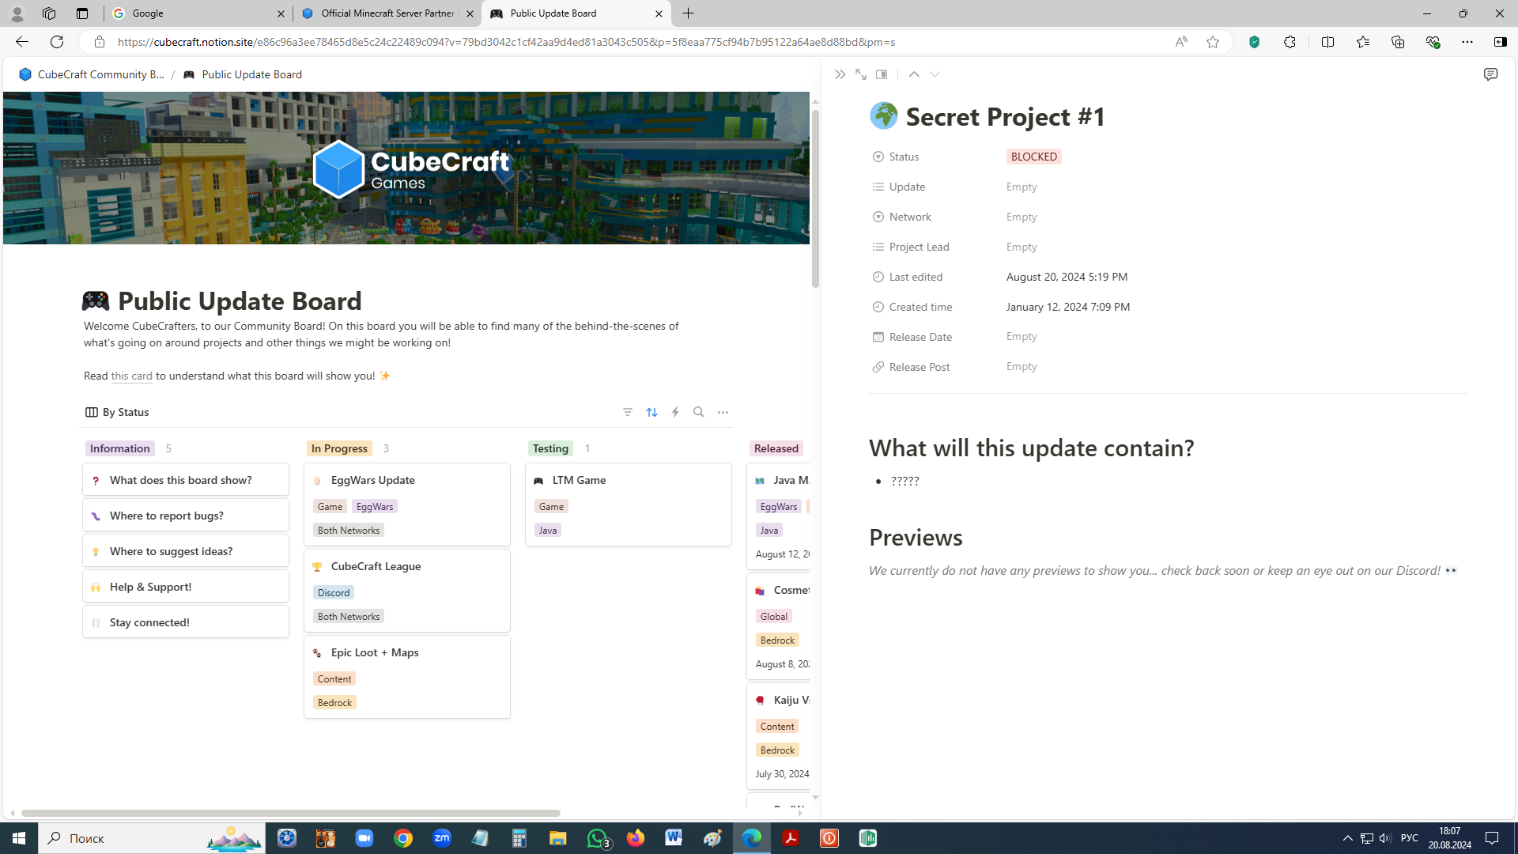1518x854 pixels.
Task: Open Public Update Board breadcrumb
Action: (243, 74)
